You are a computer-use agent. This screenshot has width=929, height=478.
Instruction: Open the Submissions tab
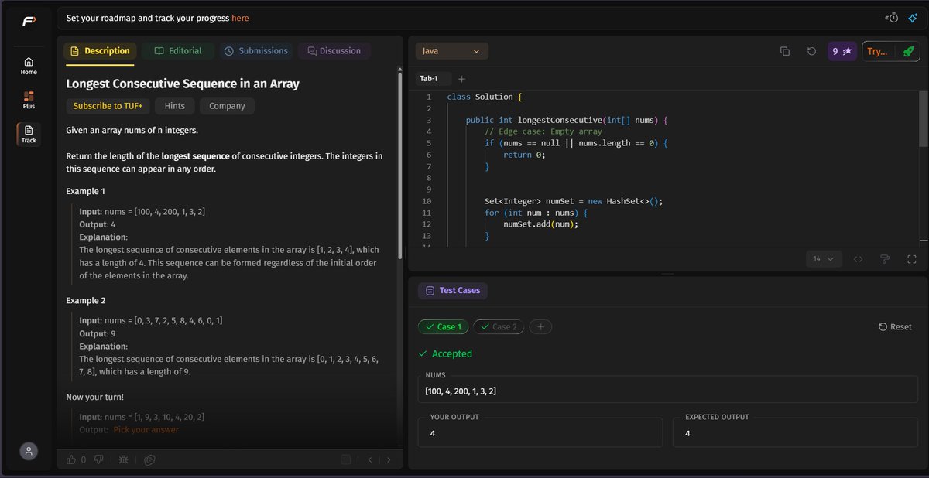[256, 51]
